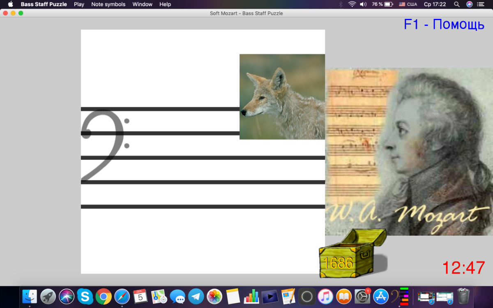
Task: Click the Bass Staff Puzzle Dock icon
Action: click(x=399, y=296)
